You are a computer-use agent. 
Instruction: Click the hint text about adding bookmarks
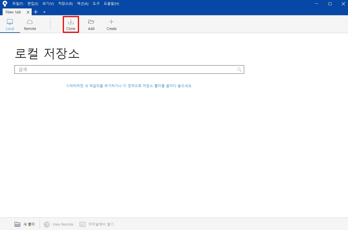point(129,86)
